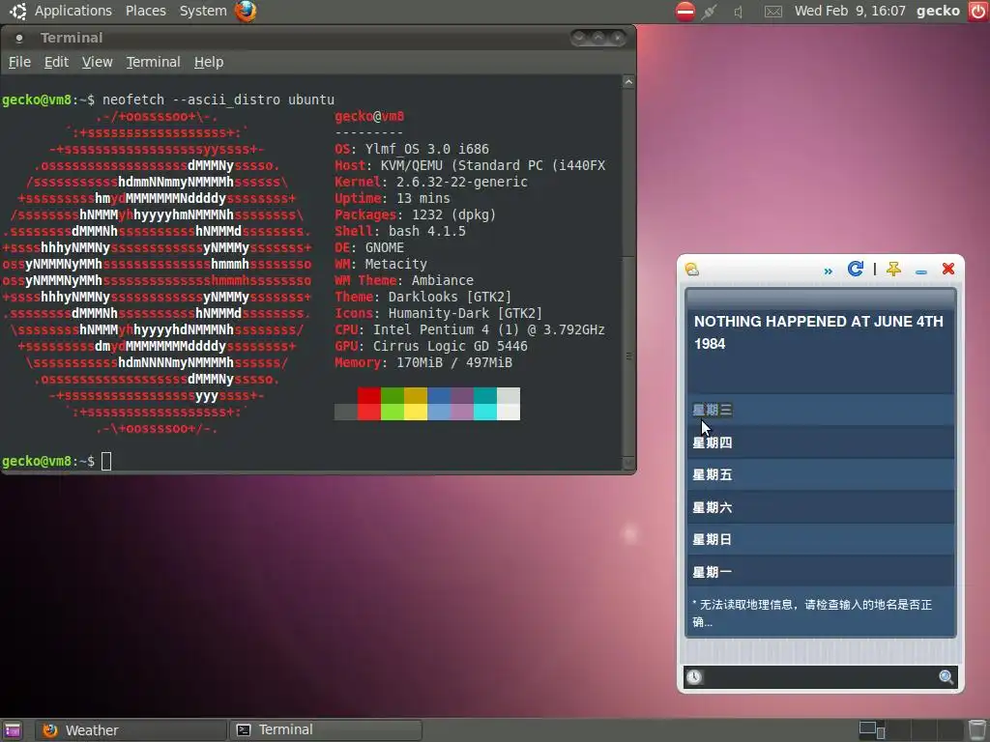Select the 星期四 forecast row
The height and width of the screenshot is (742, 990).
point(820,442)
